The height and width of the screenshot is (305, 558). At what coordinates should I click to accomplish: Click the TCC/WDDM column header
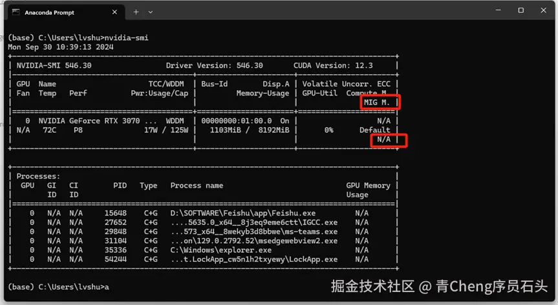pyautogui.click(x=166, y=84)
